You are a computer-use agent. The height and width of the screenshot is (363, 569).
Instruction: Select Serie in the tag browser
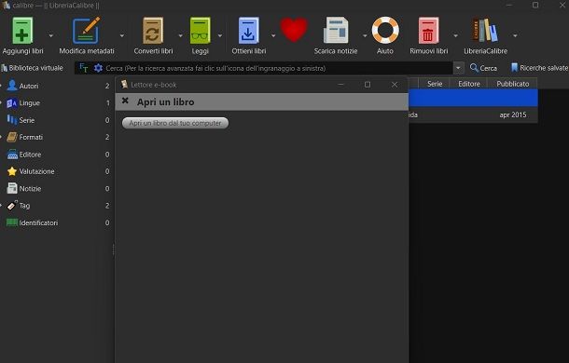(x=27, y=120)
